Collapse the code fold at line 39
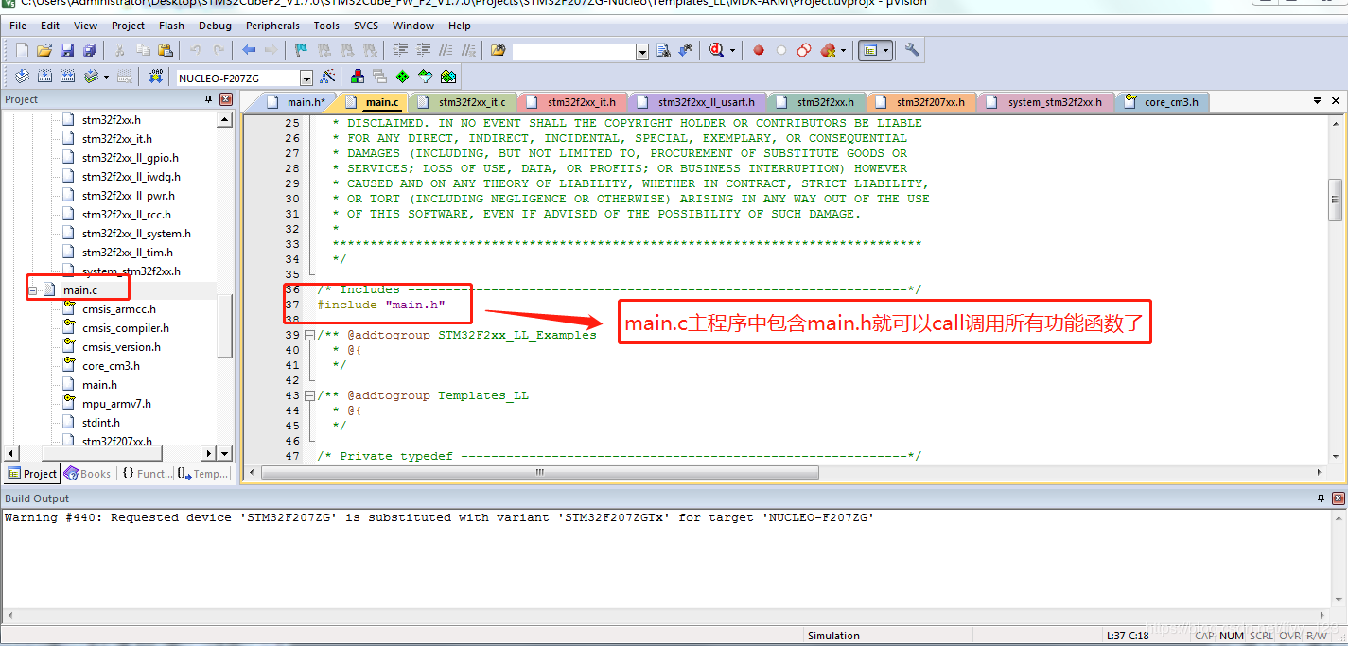The width and height of the screenshot is (1348, 646). [309, 335]
